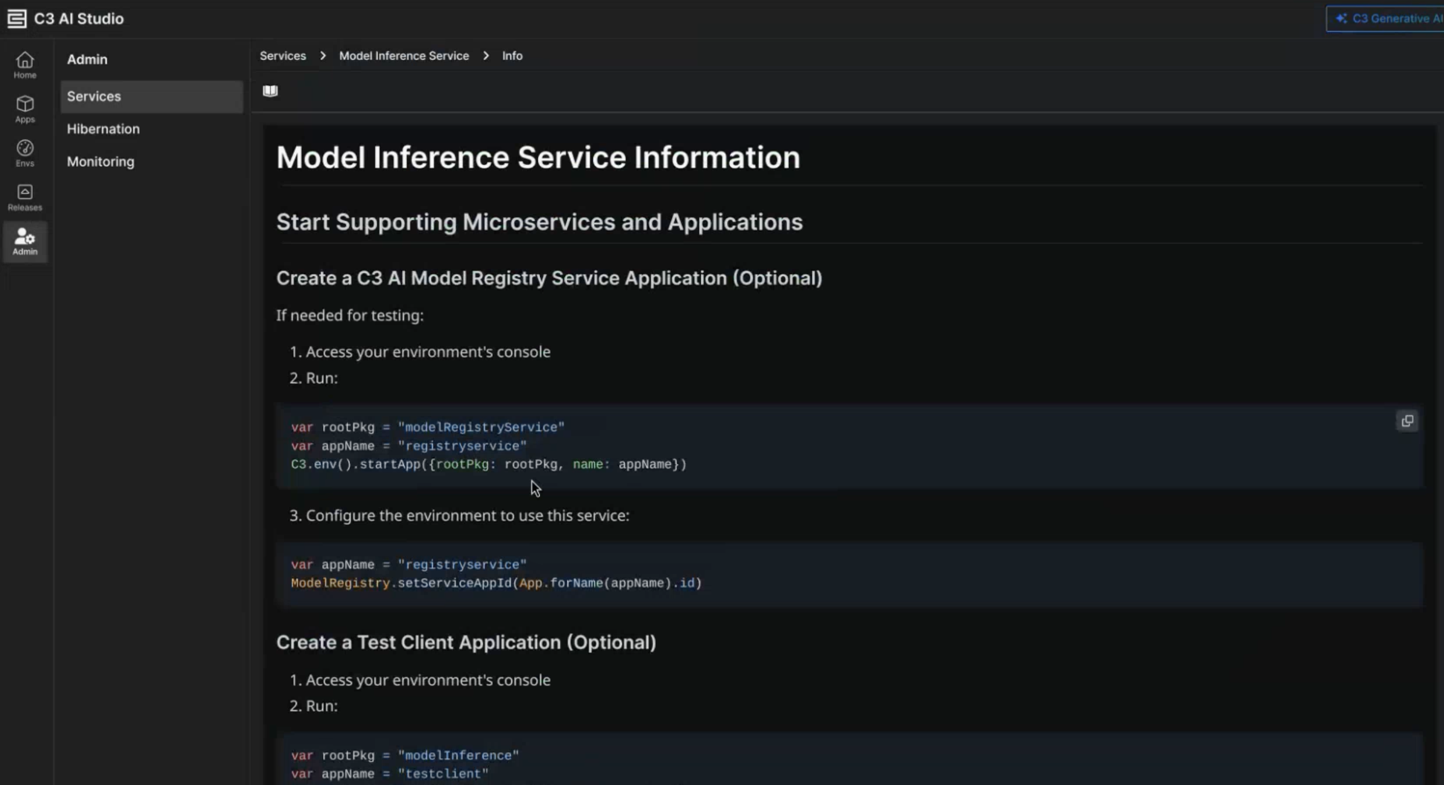
Task: Click the Info breadcrumb
Action: 512,56
